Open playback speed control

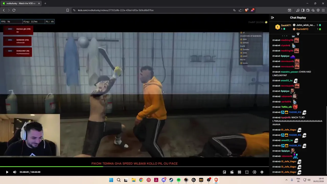(x=254, y=172)
